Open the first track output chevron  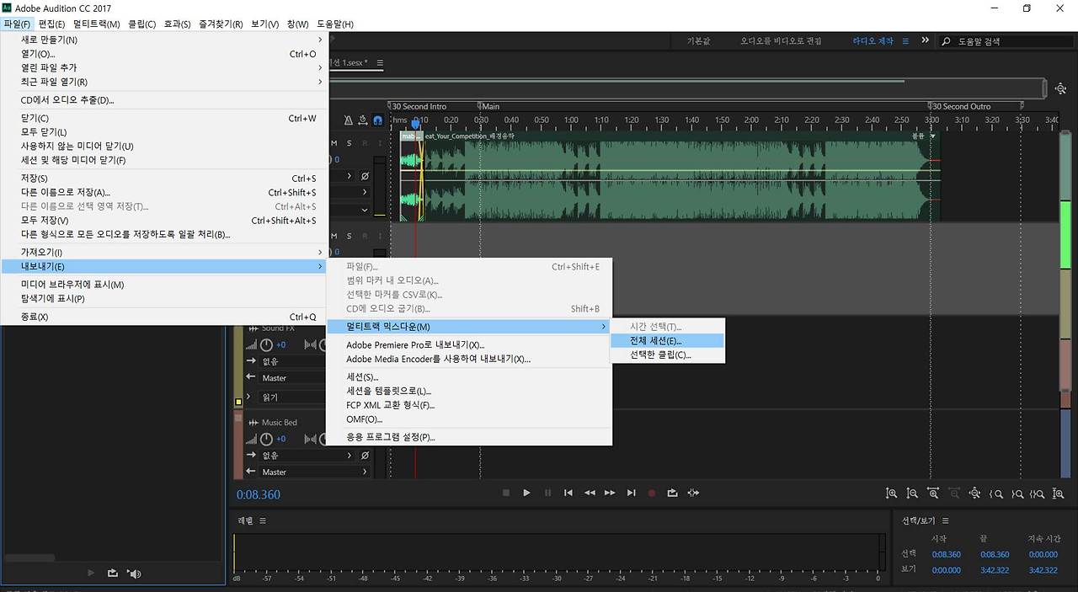tap(365, 193)
